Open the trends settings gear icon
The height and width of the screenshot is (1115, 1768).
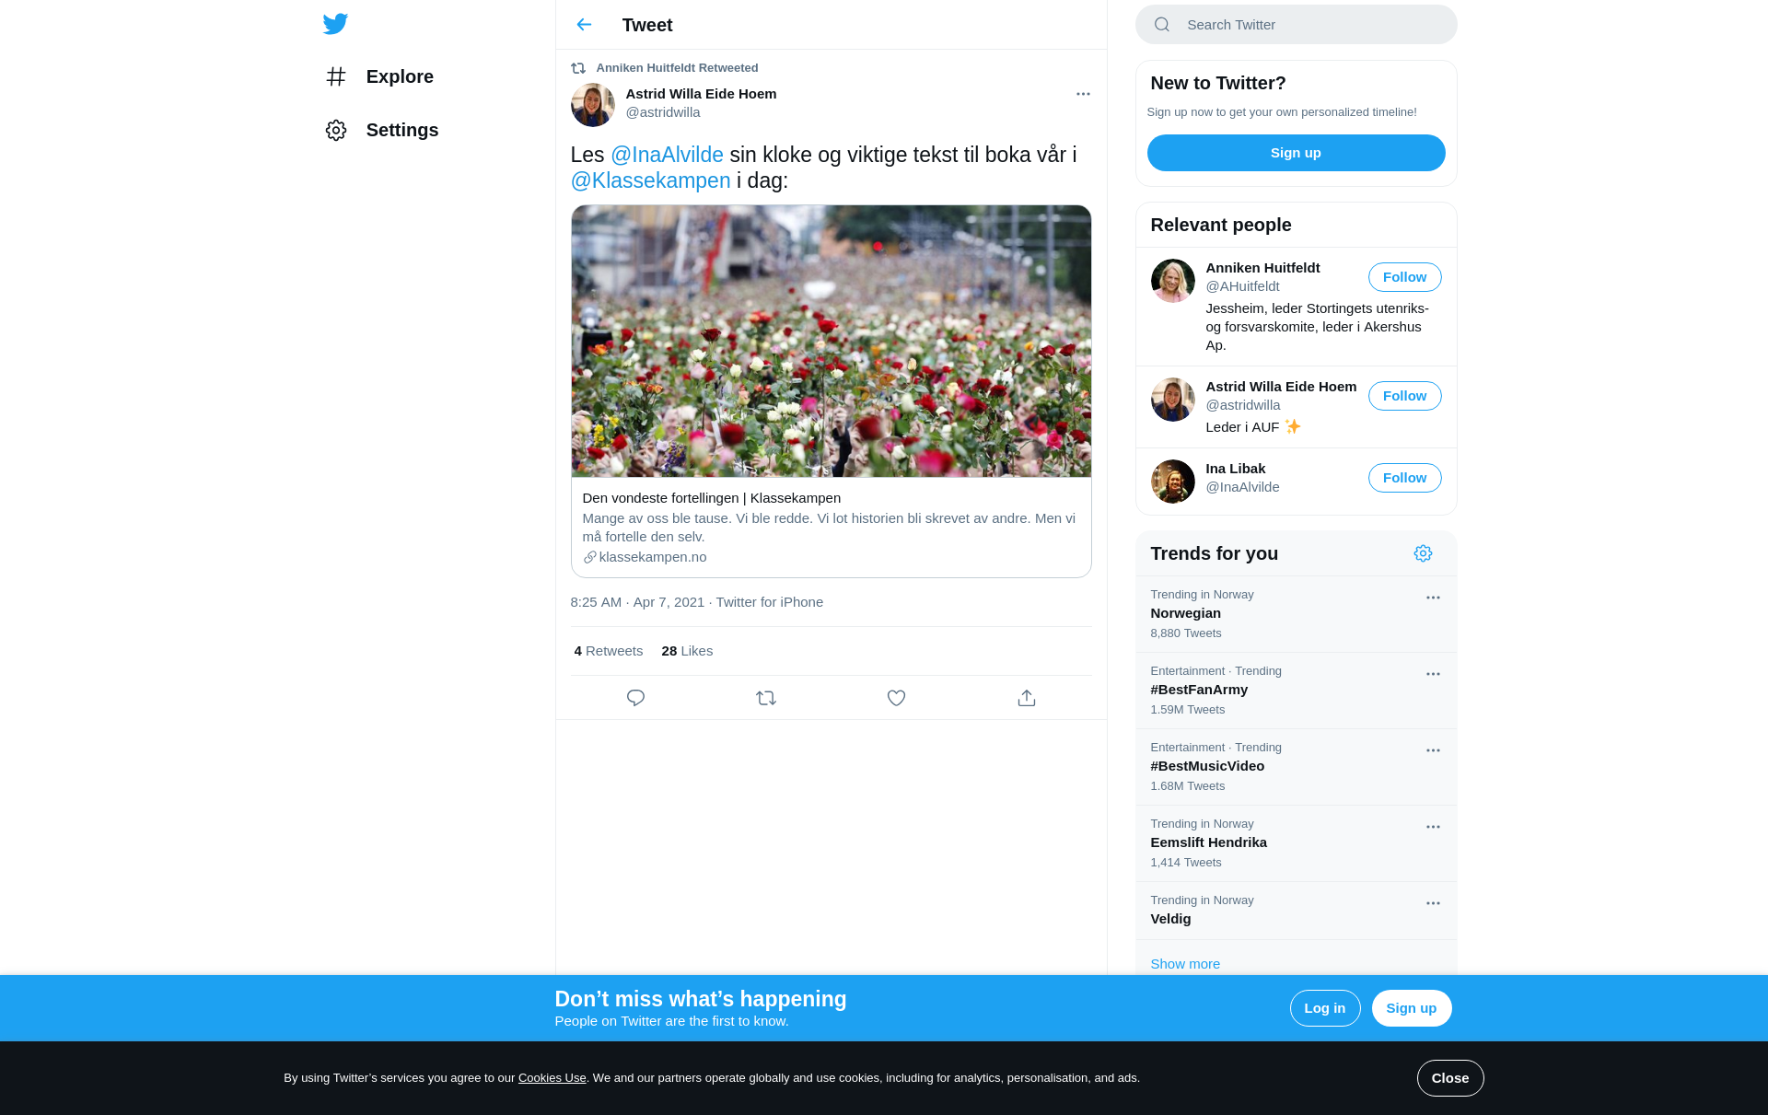point(1423,553)
